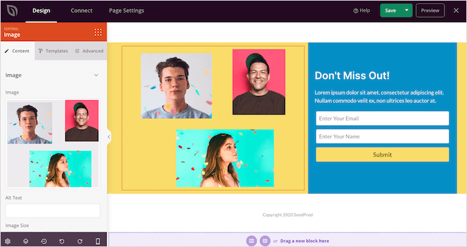This screenshot has height=247, width=467.
Task: Click the Enter Your Email field
Action: tap(383, 119)
